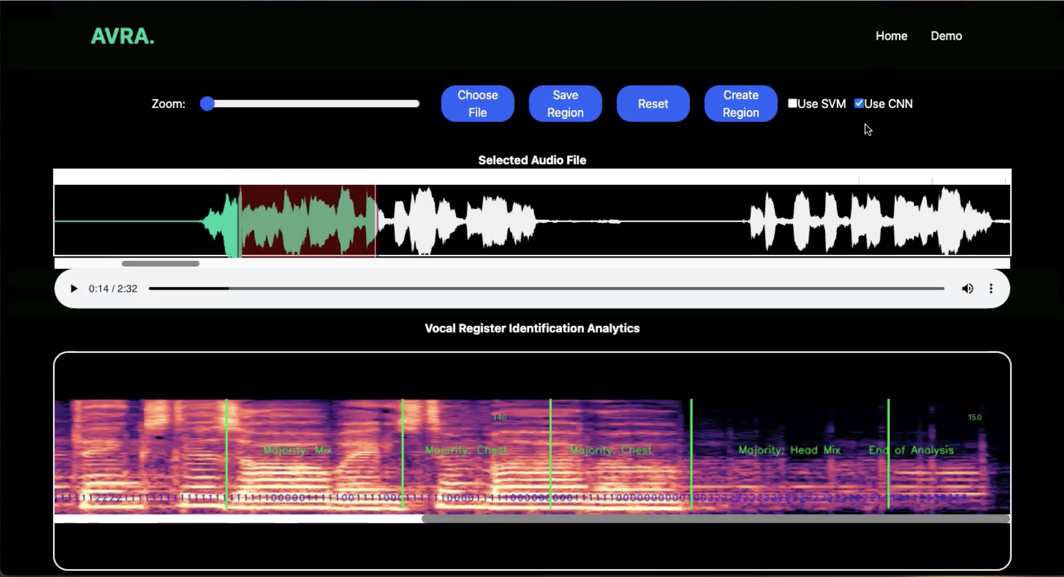This screenshot has width=1064, height=577.
Task: Click the Save Region button
Action: pyautogui.click(x=565, y=103)
